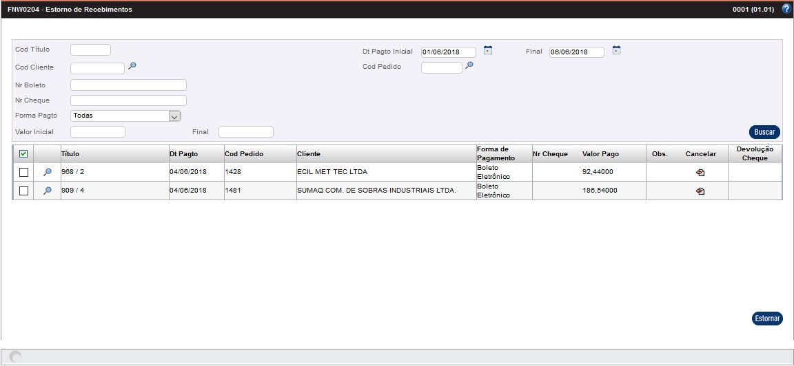Click the Buscar button
This screenshot has height=366, width=794.
764,132
